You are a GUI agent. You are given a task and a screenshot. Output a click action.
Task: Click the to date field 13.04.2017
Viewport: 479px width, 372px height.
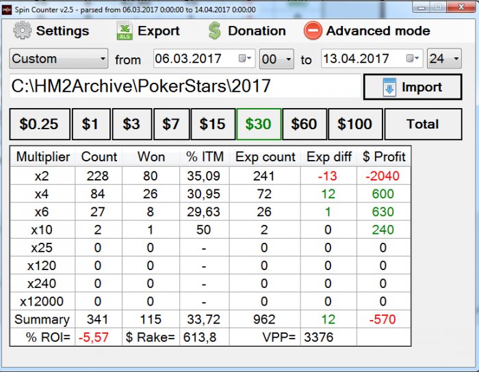tap(372, 58)
